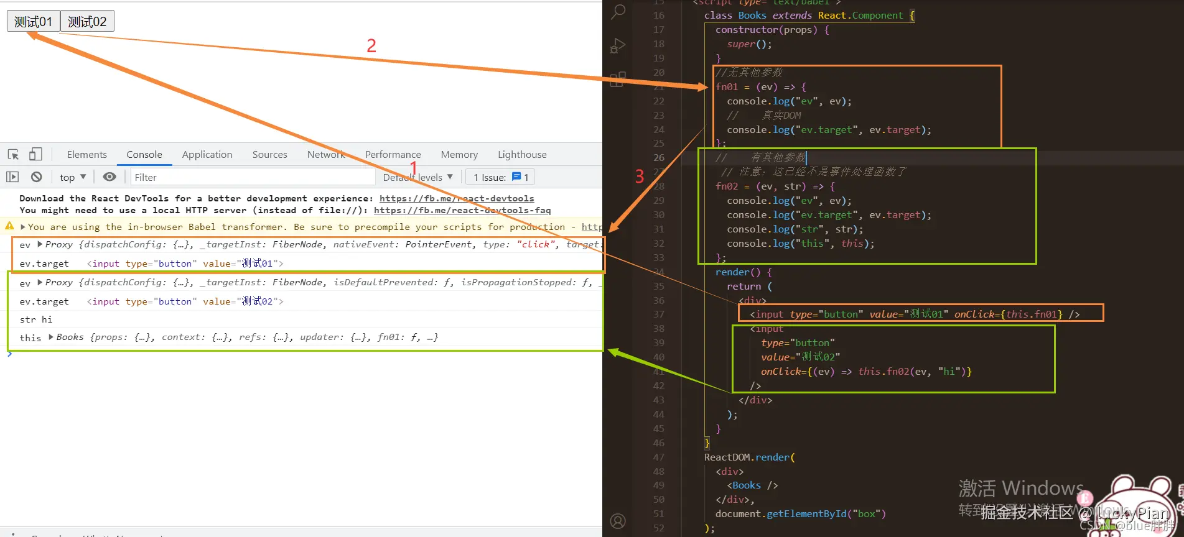The image size is (1184, 537).
Task: Click the 测试02 button
Action: click(87, 21)
